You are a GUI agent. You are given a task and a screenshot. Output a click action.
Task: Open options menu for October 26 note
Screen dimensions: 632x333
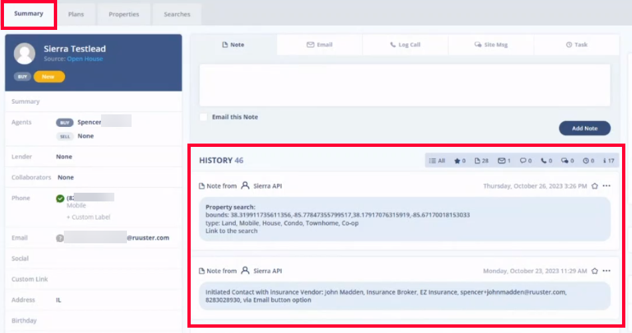pyautogui.click(x=607, y=186)
